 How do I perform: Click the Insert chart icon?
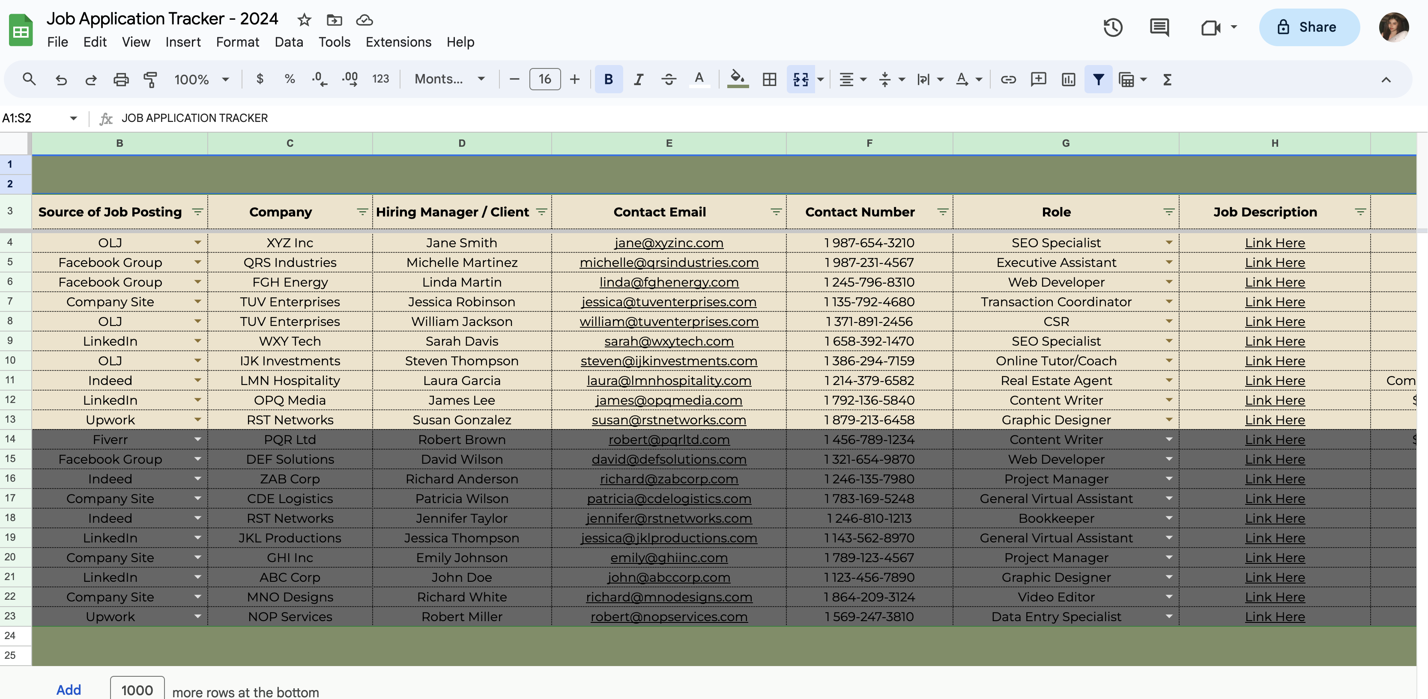click(x=1068, y=79)
